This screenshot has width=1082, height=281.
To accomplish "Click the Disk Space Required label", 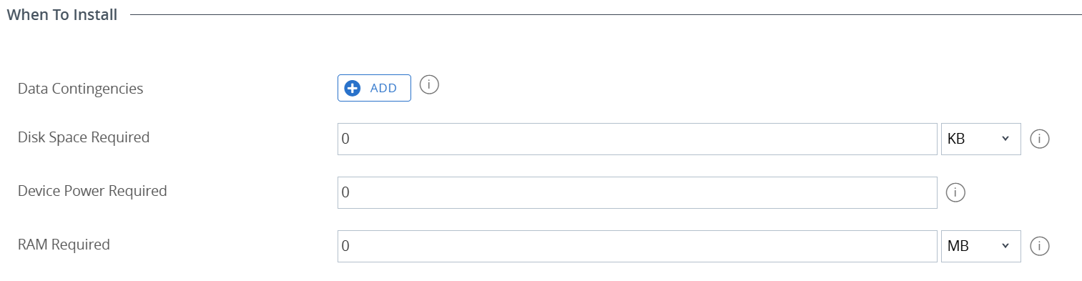I will tap(84, 137).
